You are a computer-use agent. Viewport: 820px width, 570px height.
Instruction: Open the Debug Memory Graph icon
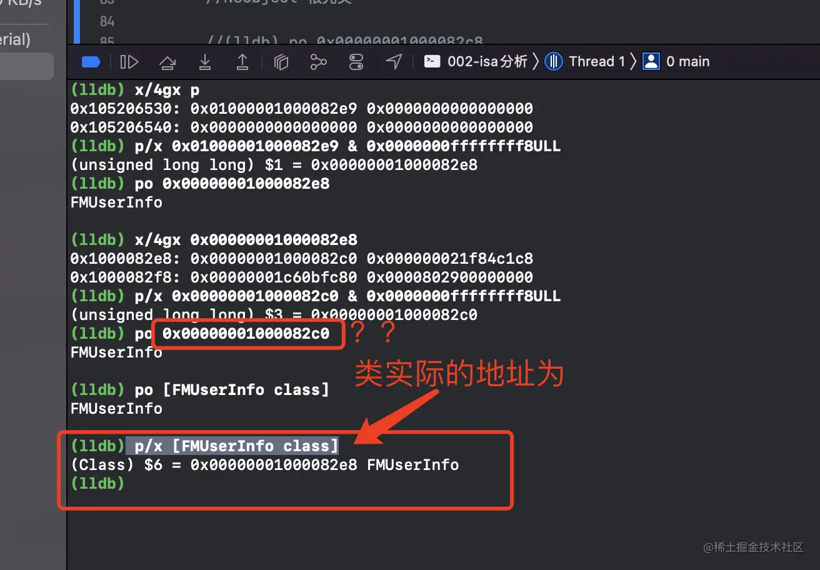click(x=319, y=61)
